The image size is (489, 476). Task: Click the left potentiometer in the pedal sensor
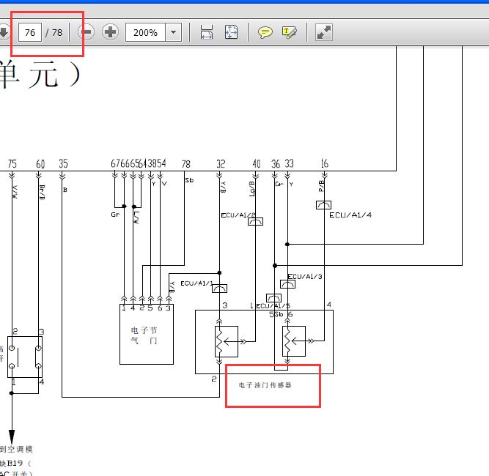coord(227,341)
